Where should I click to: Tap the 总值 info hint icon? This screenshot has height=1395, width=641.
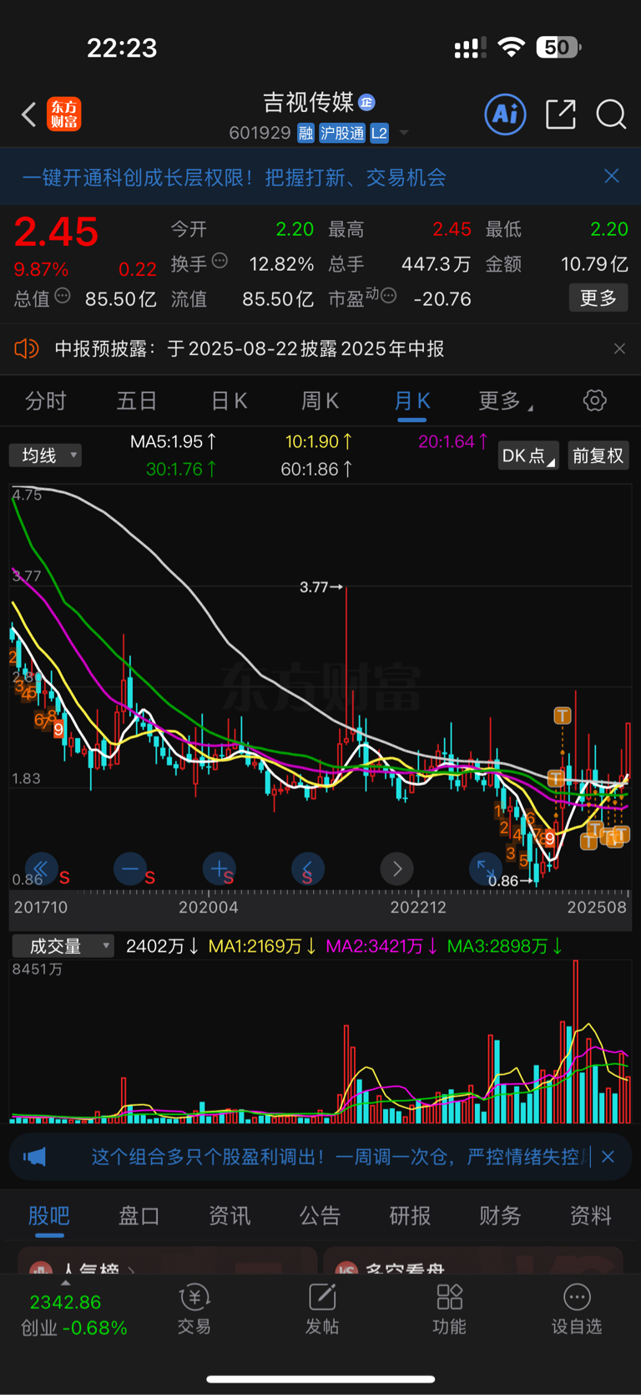63,296
